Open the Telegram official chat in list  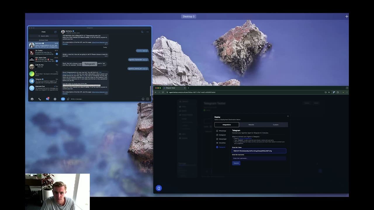pos(43,81)
